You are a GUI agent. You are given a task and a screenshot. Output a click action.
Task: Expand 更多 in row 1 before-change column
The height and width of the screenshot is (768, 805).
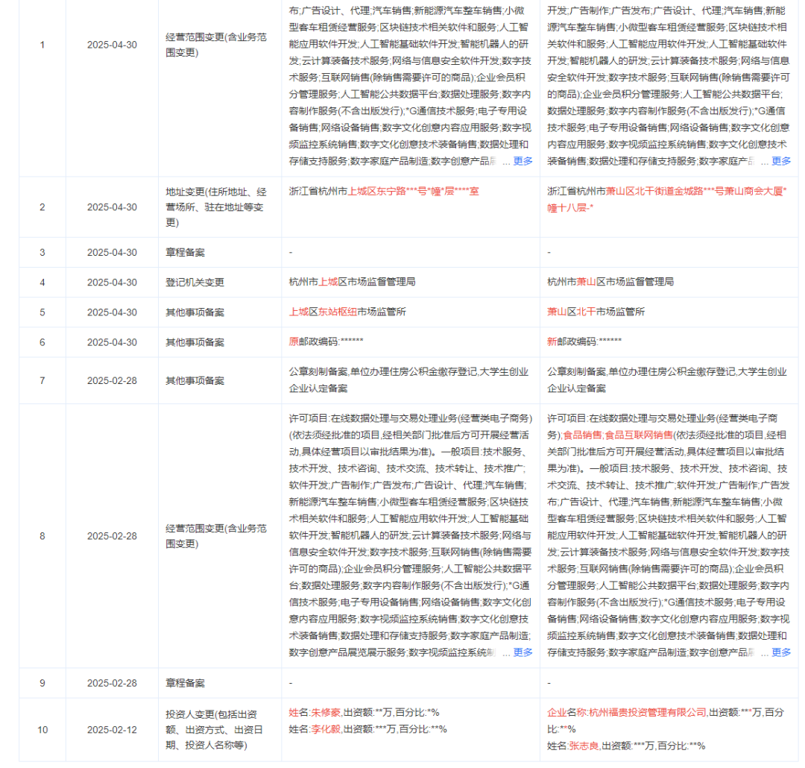click(x=523, y=161)
